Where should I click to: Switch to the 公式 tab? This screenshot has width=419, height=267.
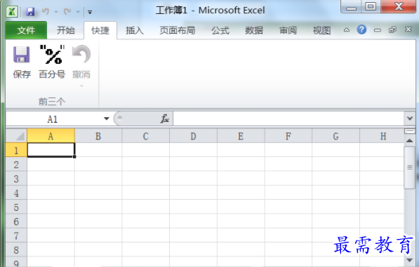pyautogui.click(x=220, y=30)
